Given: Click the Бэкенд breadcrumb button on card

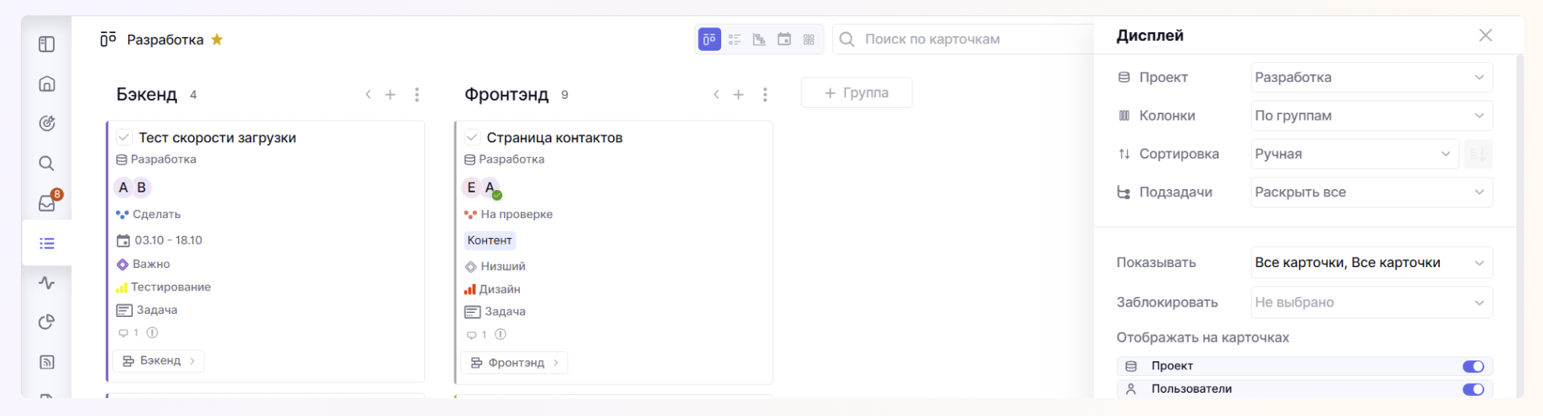Looking at the screenshot, I should click(159, 361).
